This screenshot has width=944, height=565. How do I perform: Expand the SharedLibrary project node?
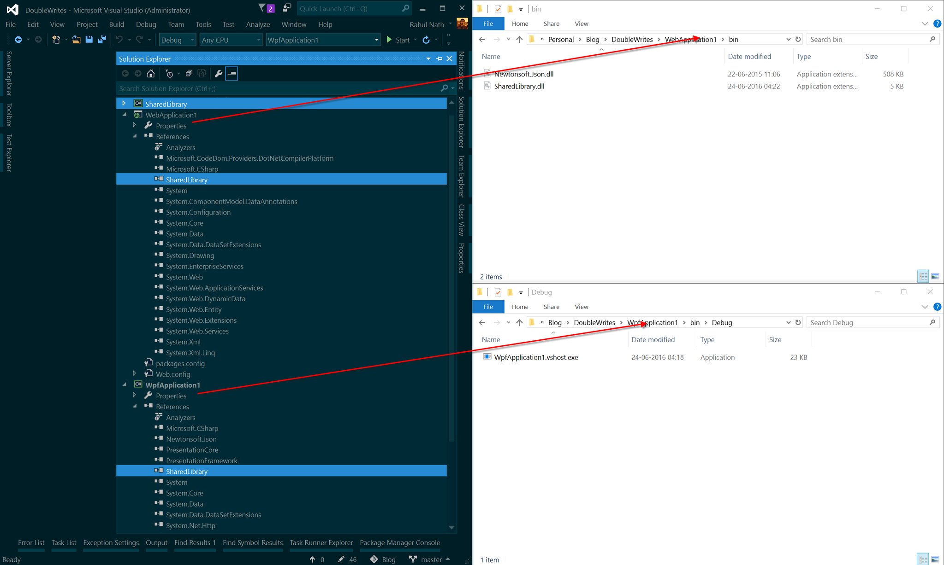[124, 104]
